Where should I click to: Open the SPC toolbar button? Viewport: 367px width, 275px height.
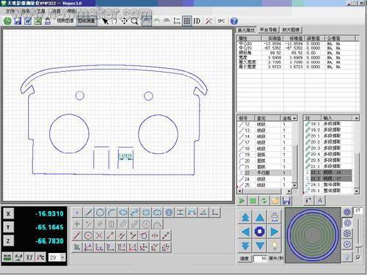[x=221, y=21]
